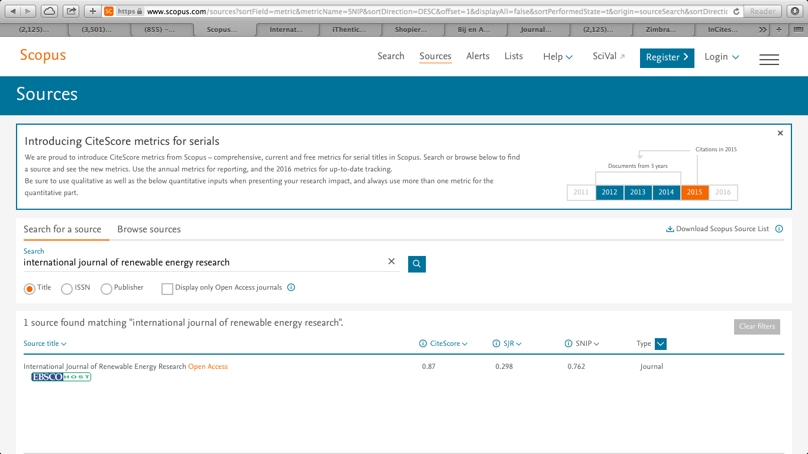The image size is (808, 454).
Task: Select the ISSN radio button
Action: 67,289
